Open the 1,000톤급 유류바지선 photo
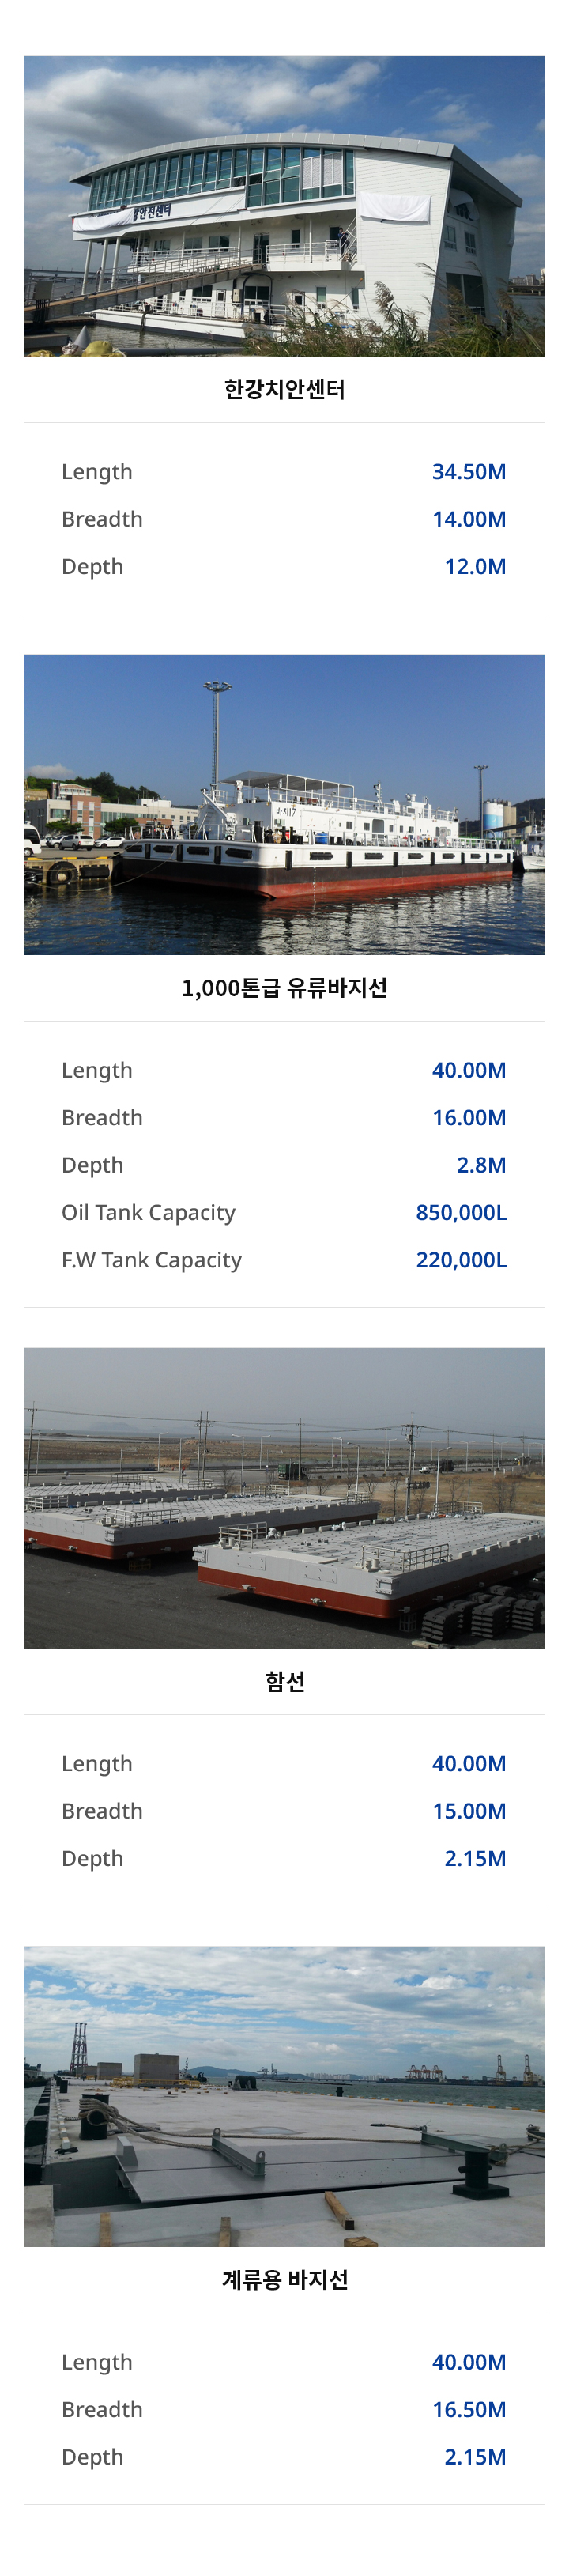569x2576 pixels. (284, 804)
